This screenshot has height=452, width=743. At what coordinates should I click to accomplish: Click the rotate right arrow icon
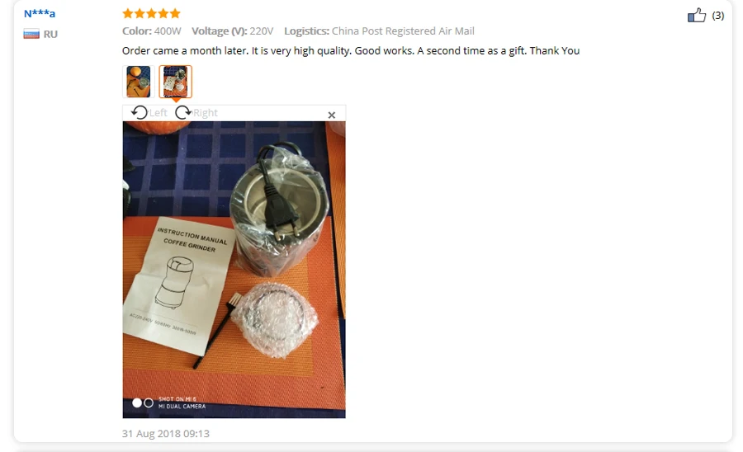tap(183, 113)
